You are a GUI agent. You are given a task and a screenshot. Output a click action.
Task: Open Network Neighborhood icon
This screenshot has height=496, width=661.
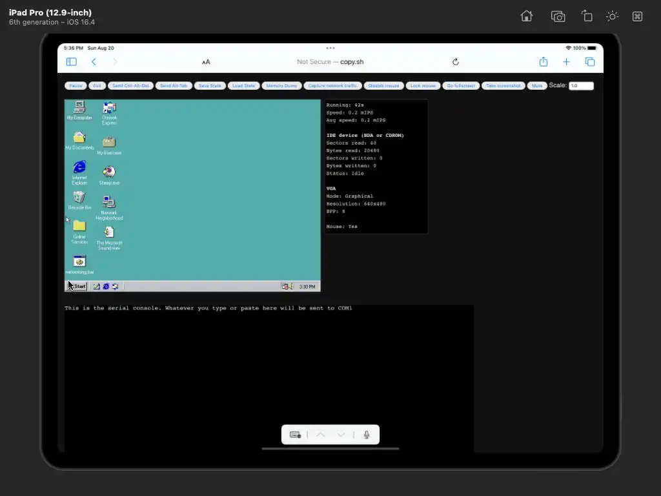(x=109, y=207)
